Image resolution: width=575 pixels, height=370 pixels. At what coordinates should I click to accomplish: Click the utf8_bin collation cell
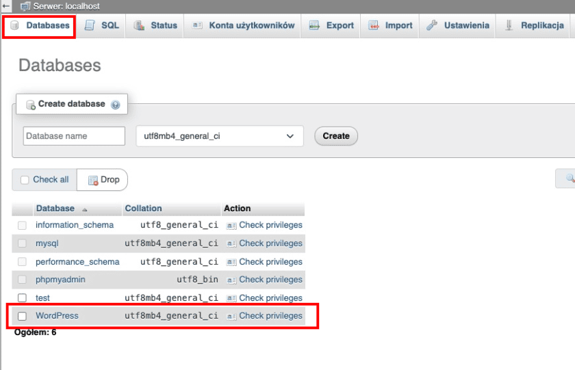pyautogui.click(x=197, y=280)
